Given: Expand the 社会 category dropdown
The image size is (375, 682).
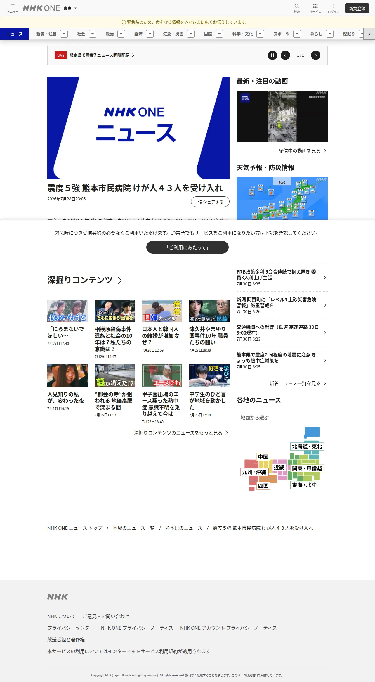Looking at the screenshot, I should coord(93,34).
